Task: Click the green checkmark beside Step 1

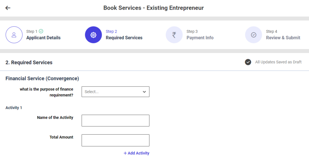Action: (41, 31)
